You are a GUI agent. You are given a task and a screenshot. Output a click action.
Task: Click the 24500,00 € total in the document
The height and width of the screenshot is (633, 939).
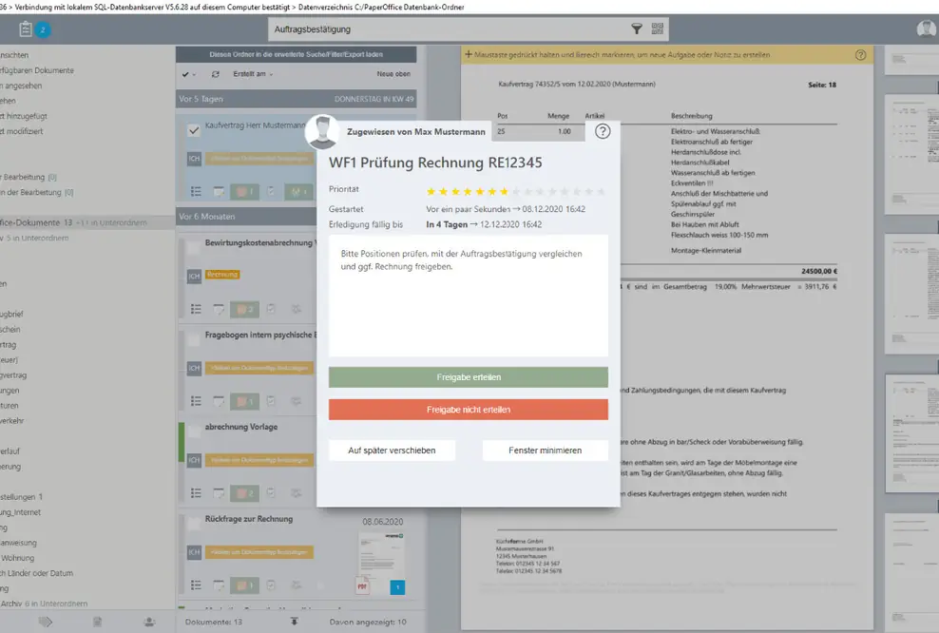pos(819,271)
